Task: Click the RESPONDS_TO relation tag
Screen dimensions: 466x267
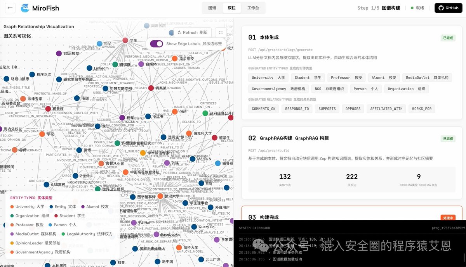Action: (x=297, y=109)
